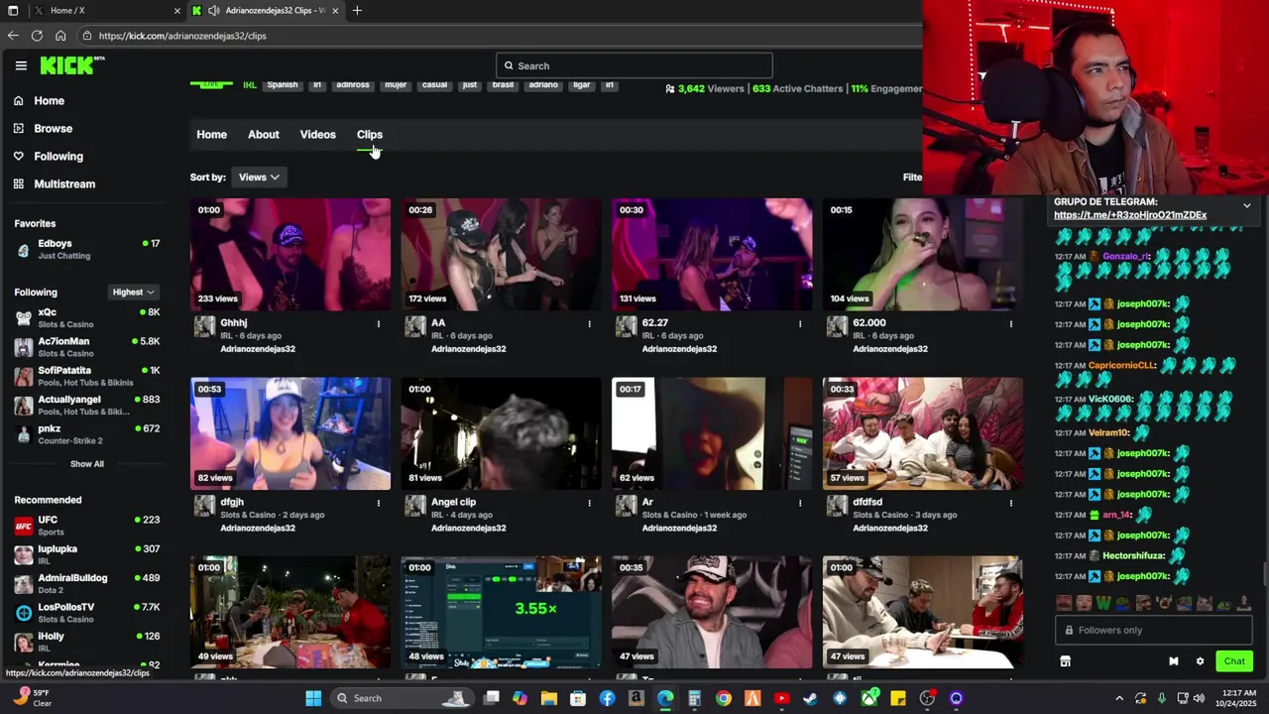
Task: Open the chat shop icon
Action: pos(1065,661)
